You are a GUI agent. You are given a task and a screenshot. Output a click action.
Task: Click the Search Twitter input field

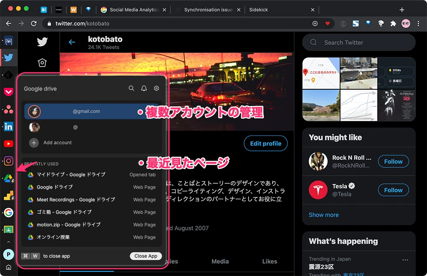pos(359,42)
